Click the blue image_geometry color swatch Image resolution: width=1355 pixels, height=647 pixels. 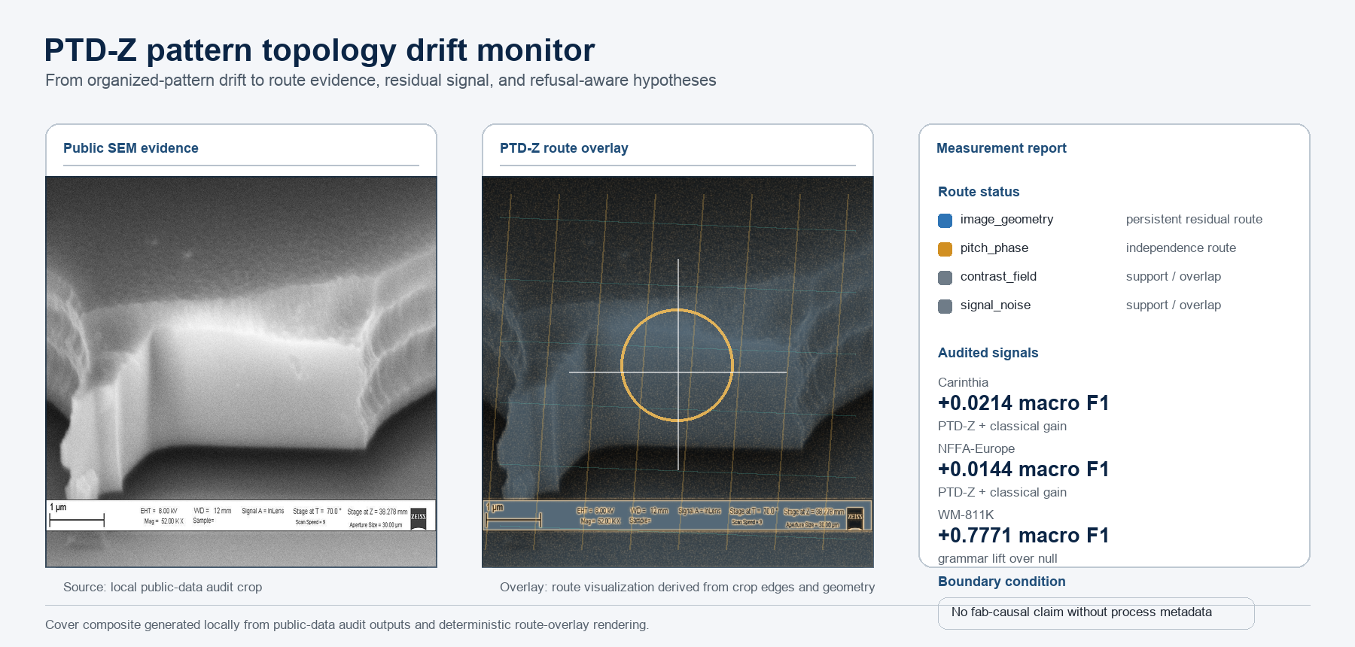(x=945, y=220)
